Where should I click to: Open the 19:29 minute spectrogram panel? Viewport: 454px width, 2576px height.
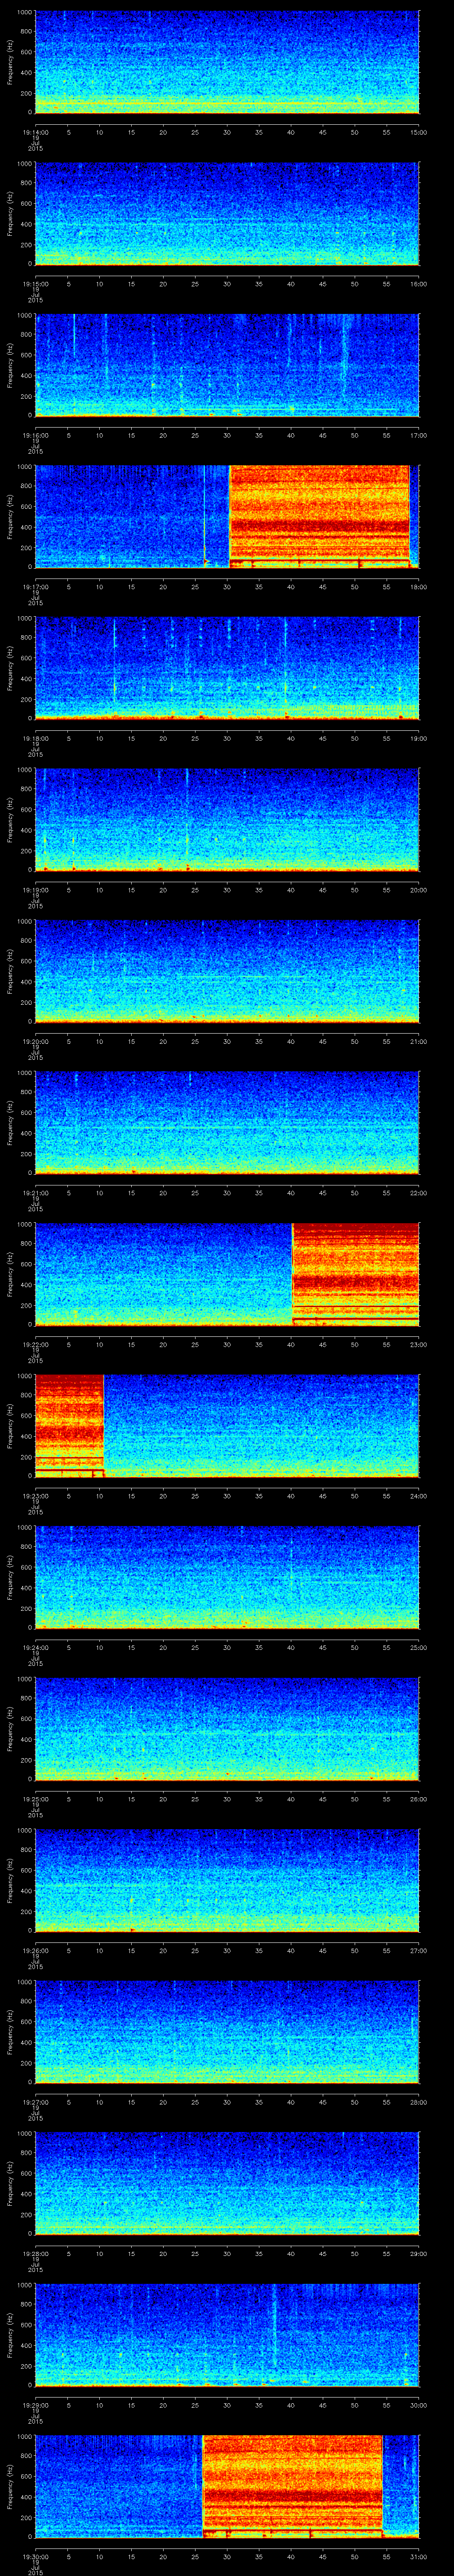point(227,2335)
